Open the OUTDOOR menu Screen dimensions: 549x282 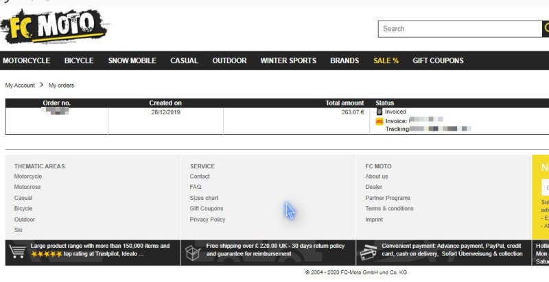[x=229, y=60]
